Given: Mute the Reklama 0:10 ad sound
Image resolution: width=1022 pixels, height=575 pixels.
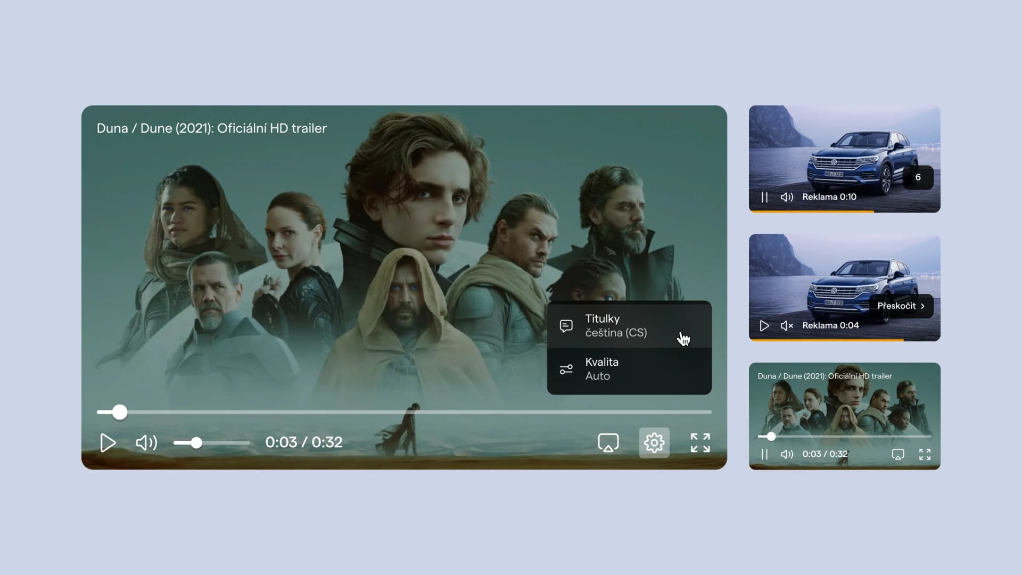Looking at the screenshot, I should tap(787, 197).
